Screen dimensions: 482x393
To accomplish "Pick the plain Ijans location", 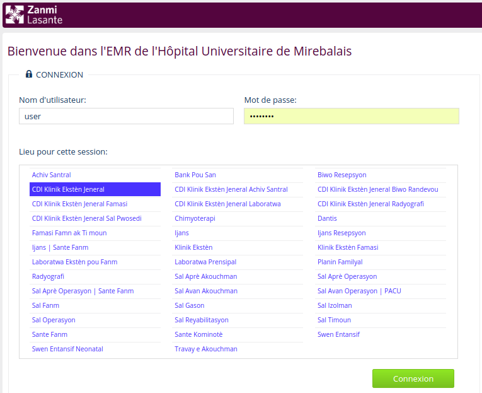I will click(238, 233).
